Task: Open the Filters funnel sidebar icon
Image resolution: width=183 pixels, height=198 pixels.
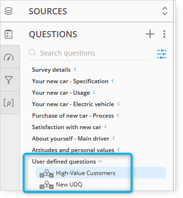Action: [9, 80]
